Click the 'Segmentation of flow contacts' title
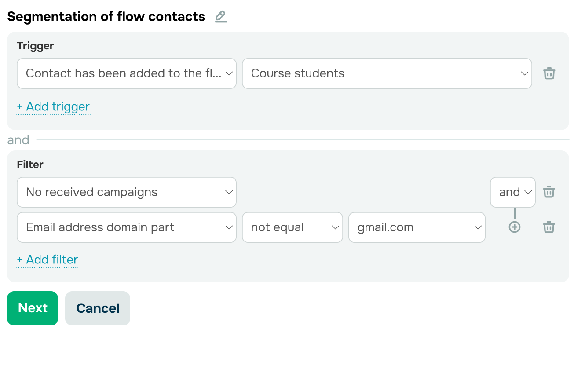Image resolution: width=574 pixels, height=373 pixels. (x=106, y=17)
